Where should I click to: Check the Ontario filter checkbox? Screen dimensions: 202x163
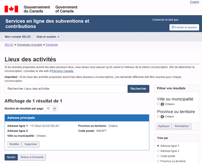(158, 116)
